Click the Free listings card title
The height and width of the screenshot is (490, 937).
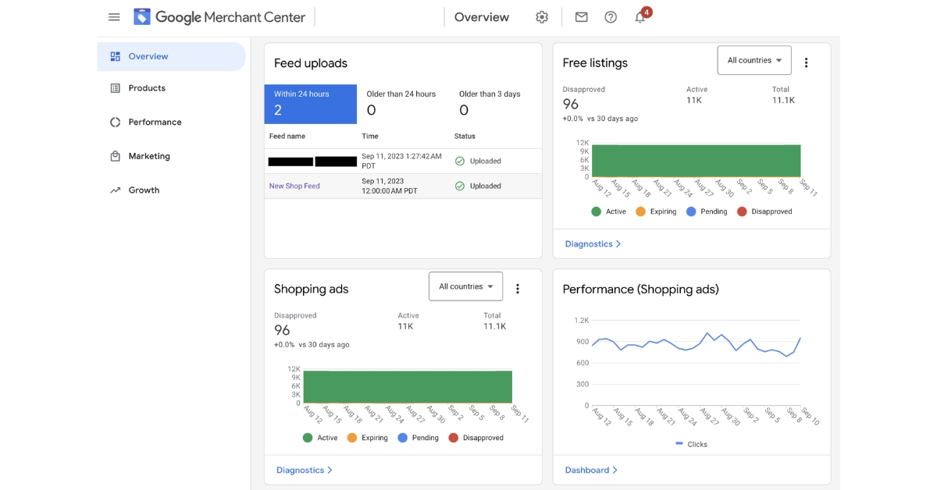tap(595, 62)
